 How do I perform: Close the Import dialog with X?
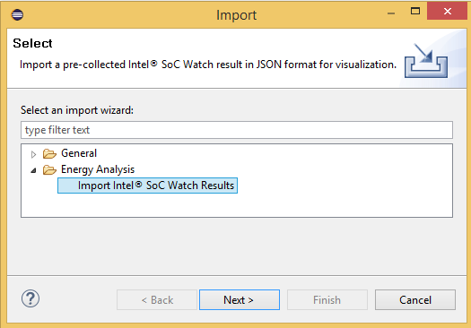point(448,11)
